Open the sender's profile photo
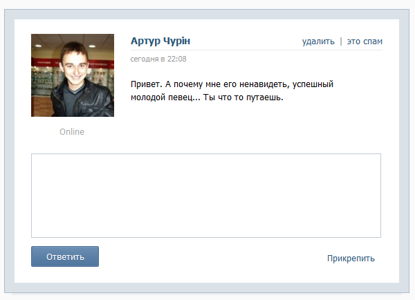Viewport: 415px width, 300px height. (73, 75)
